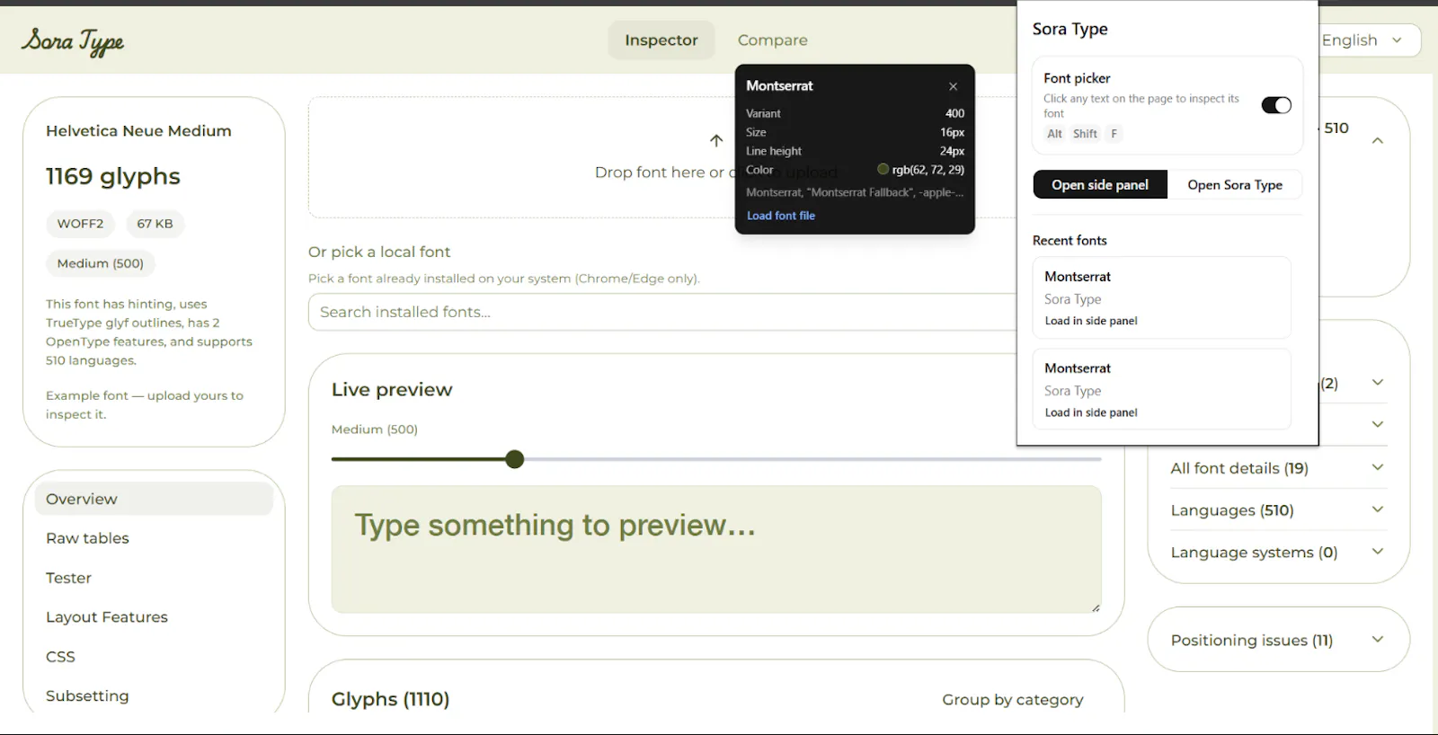Click Group by category
The width and height of the screenshot is (1438, 735).
click(x=1012, y=699)
